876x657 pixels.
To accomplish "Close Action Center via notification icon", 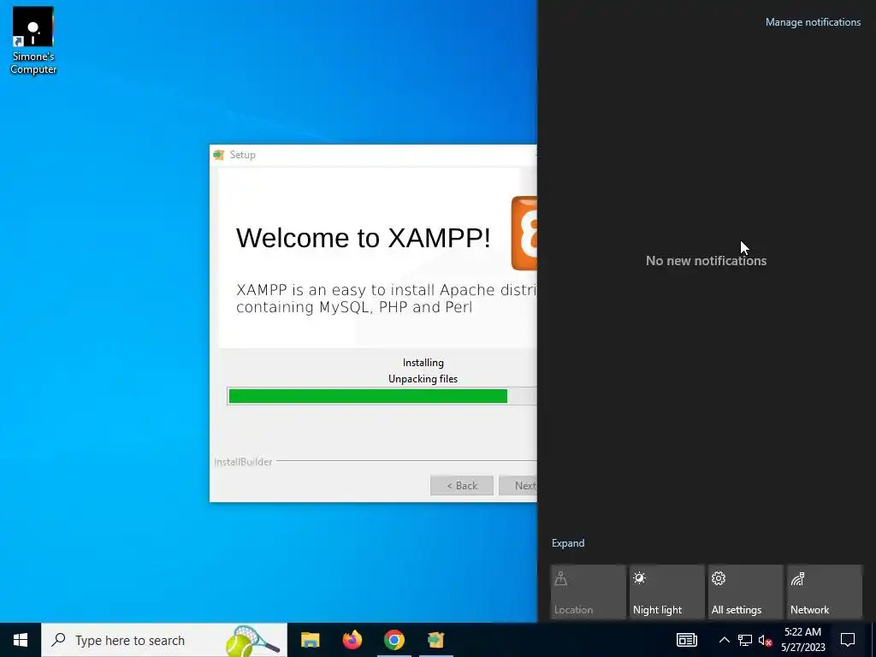I will tap(848, 640).
